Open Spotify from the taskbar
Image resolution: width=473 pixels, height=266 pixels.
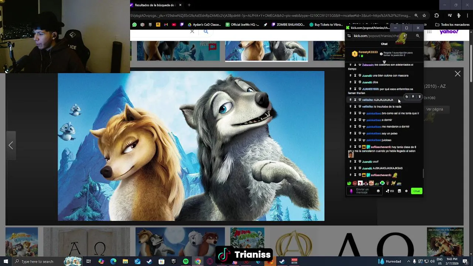[x=186, y=262]
